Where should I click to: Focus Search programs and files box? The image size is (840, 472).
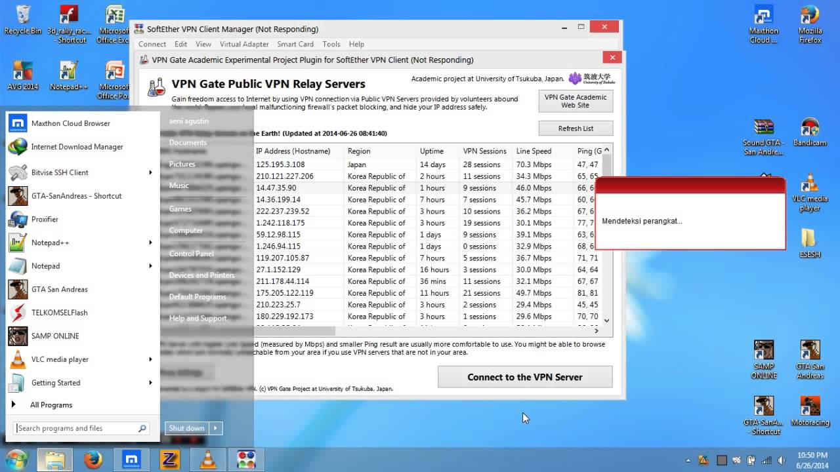click(x=82, y=428)
